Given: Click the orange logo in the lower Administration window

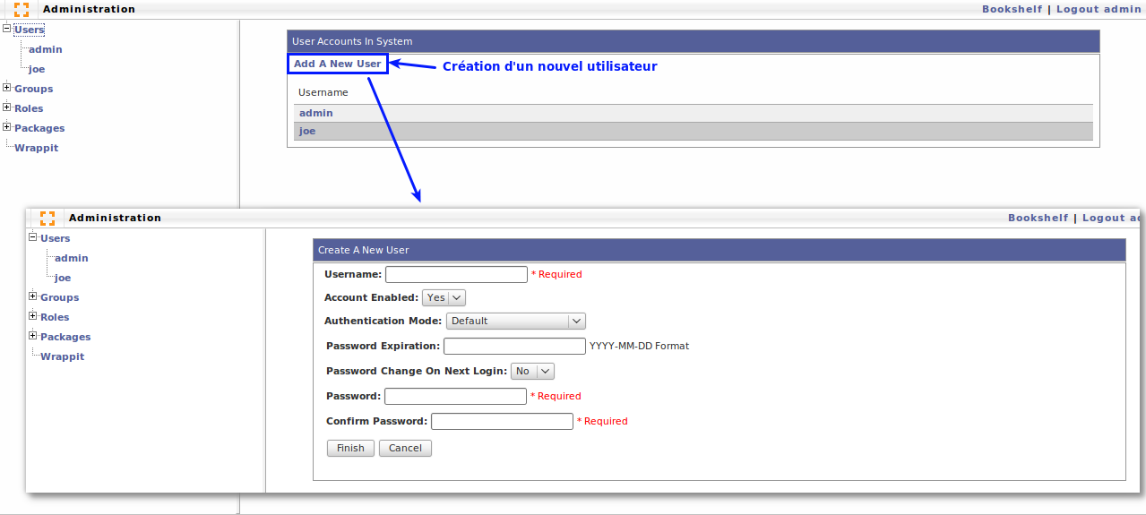Looking at the screenshot, I should (47, 218).
